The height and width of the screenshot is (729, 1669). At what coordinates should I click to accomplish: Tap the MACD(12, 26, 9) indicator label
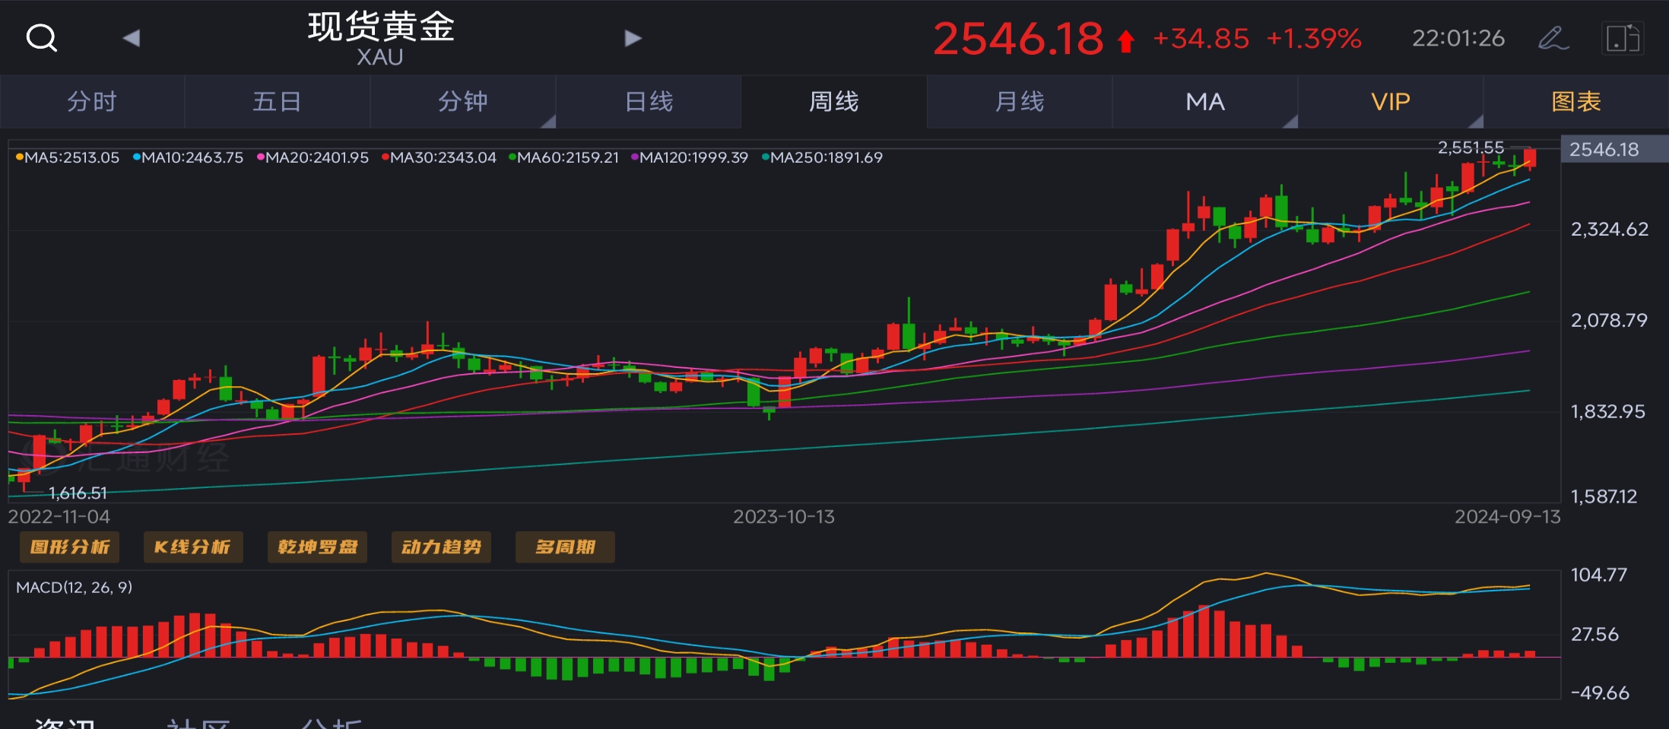pyautogui.click(x=75, y=587)
